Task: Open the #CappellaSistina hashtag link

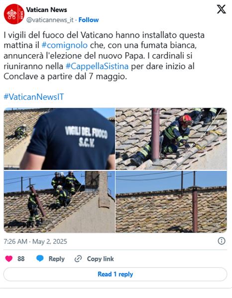Action: tap(97, 66)
